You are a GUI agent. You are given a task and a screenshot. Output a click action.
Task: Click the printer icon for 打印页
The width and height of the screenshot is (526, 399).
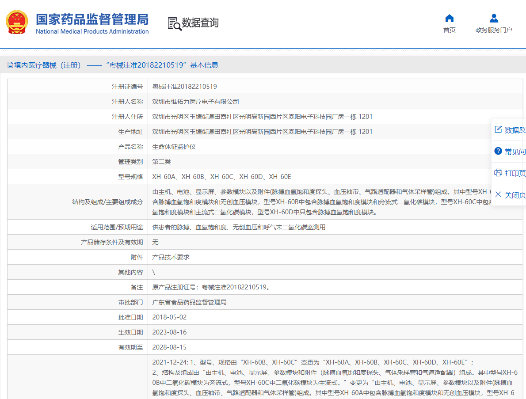tap(498, 173)
